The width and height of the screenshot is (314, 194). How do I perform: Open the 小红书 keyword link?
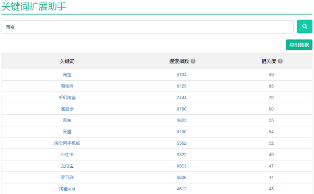(67, 155)
